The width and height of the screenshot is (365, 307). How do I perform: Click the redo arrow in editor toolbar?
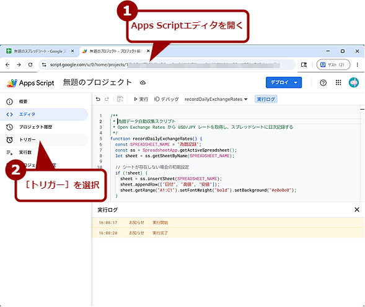coord(107,99)
